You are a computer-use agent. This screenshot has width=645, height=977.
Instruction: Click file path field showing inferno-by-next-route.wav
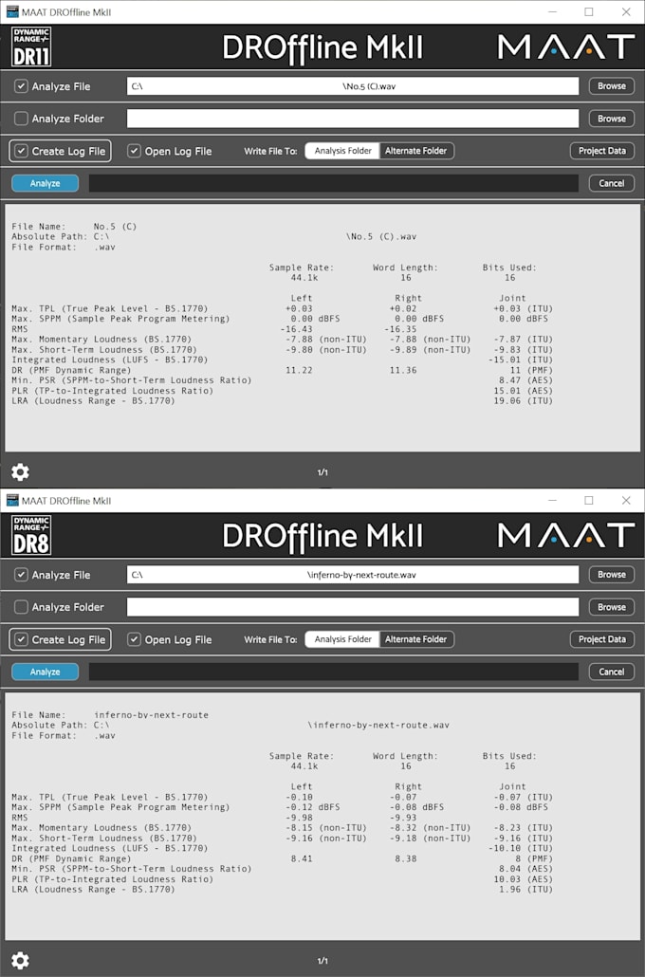click(x=353, y=575)
